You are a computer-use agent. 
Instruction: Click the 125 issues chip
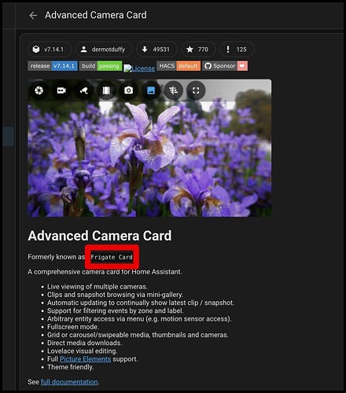click(x=237, y=50)
